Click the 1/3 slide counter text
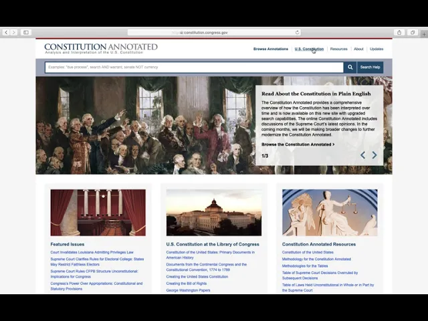This screenshot has width=428, height=321. tap(265, 156)
